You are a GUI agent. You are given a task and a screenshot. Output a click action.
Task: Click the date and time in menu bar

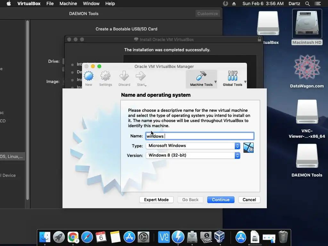click(x=263, y=4)
